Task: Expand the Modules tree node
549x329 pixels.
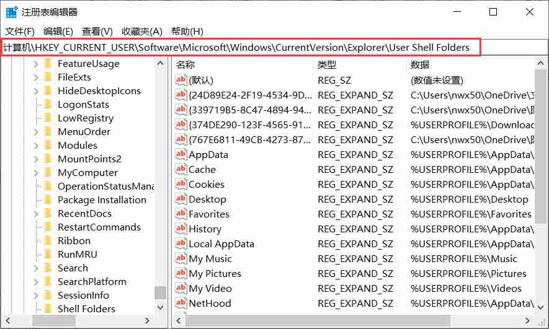Action: (x=36, y=146)
